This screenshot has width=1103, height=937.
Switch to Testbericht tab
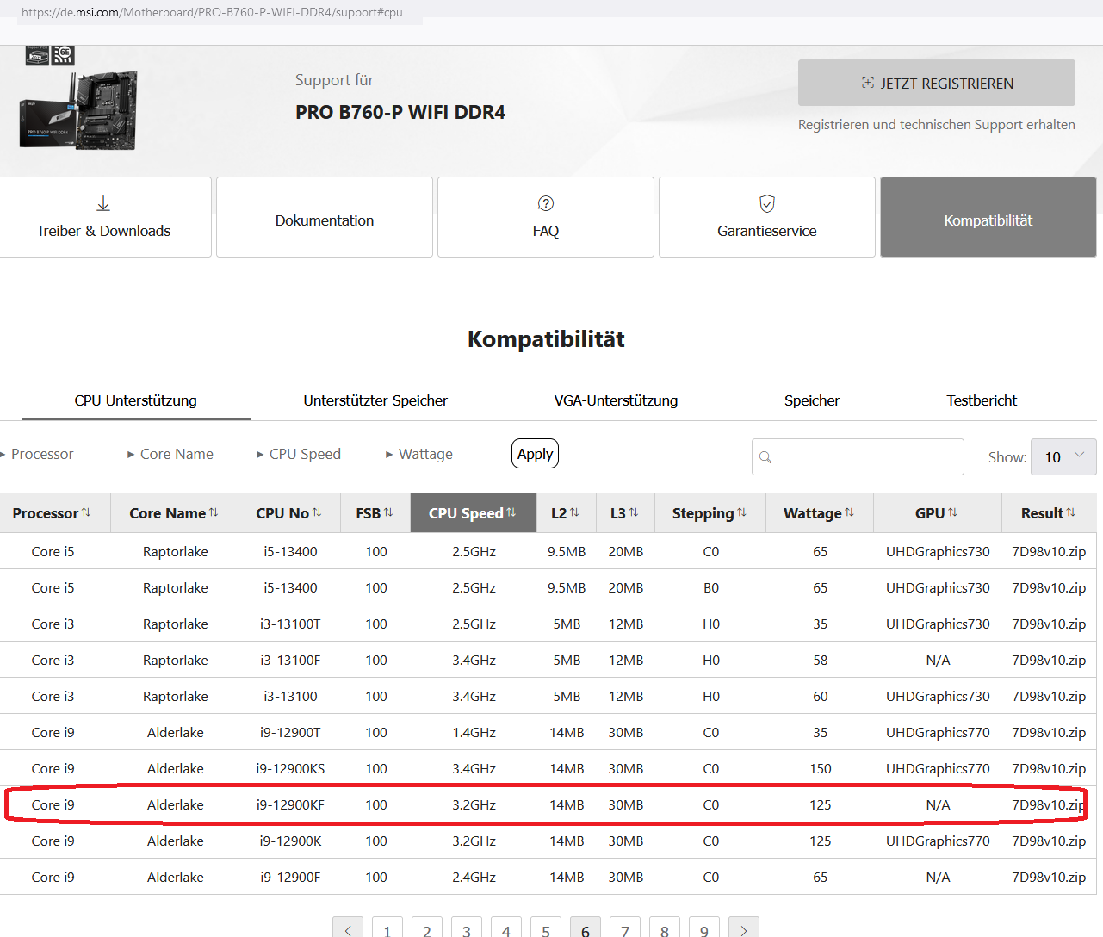point(982,400)
